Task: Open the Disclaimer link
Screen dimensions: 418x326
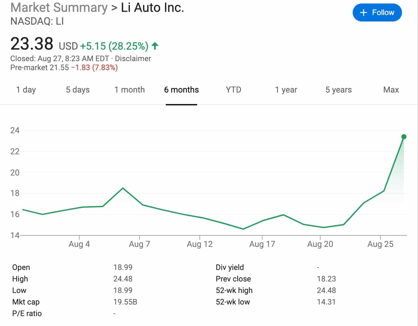Action: (133, 58)
